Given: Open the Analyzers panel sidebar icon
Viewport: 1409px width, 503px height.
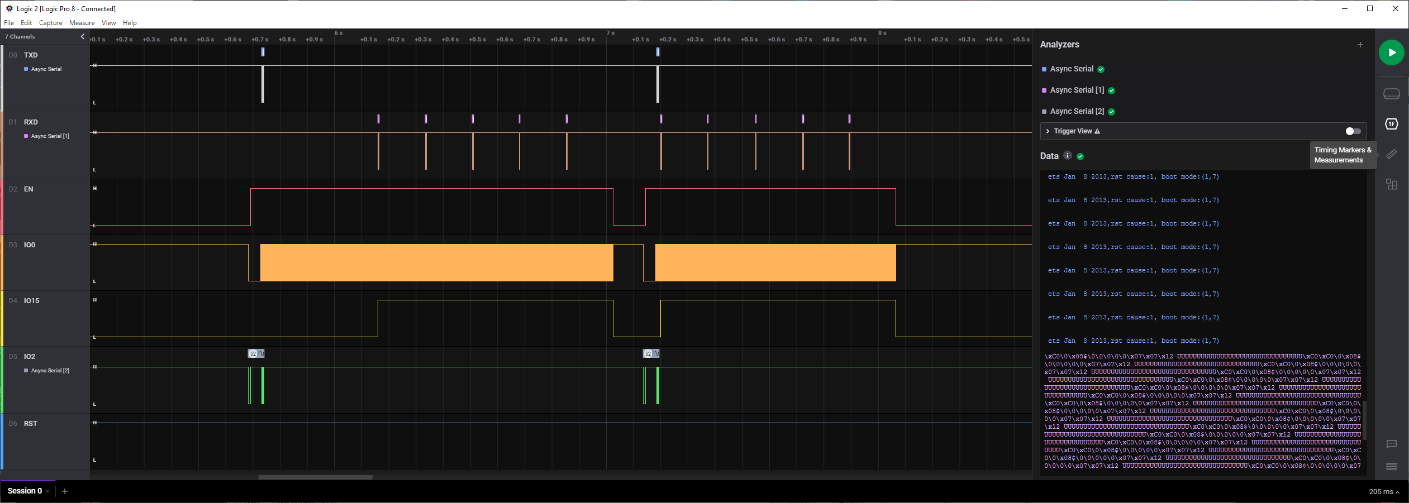Looking at the screenshot, I should (x=1391, y=124).
